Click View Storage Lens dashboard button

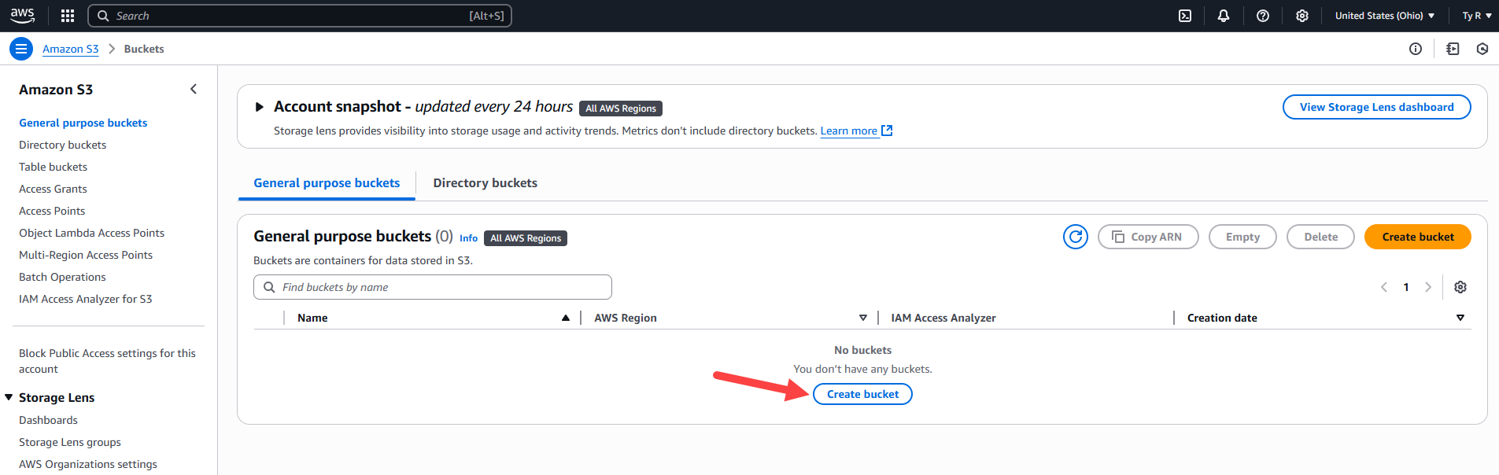(x=1377, y=107)
